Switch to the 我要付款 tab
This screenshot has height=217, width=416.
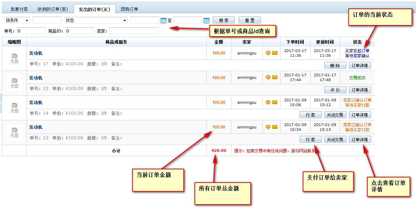pos(19,9)
